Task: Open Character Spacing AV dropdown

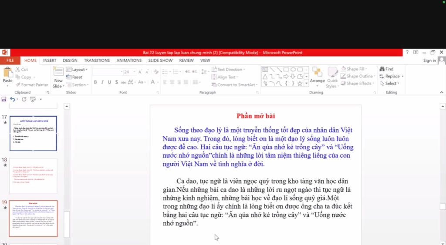Action: tap(132, 82)
